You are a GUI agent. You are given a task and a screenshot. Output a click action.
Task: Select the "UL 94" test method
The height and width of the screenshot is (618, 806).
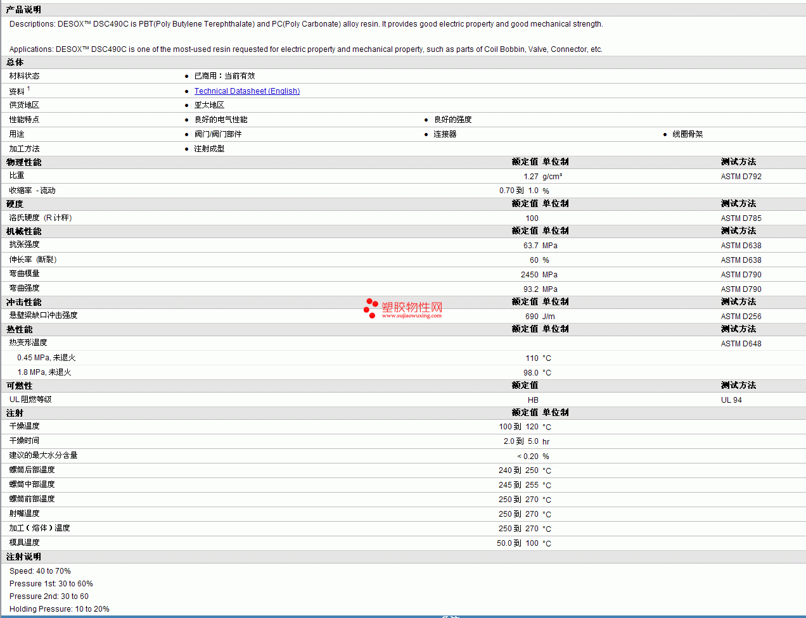pyautogui.click(x=731, y=400)
